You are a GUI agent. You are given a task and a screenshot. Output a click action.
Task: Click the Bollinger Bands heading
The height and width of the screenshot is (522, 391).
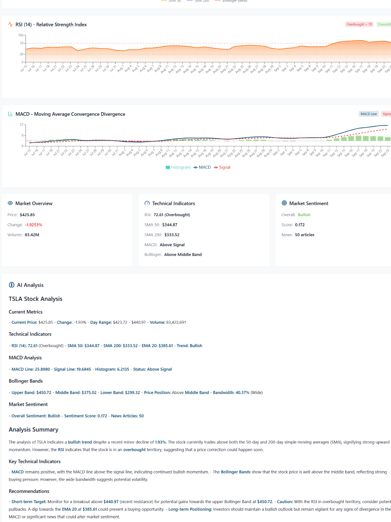(25, 381)
